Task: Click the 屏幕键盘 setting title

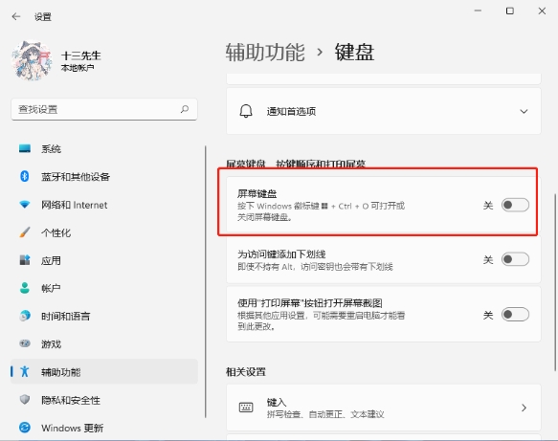Action: [x=257, y=193]
